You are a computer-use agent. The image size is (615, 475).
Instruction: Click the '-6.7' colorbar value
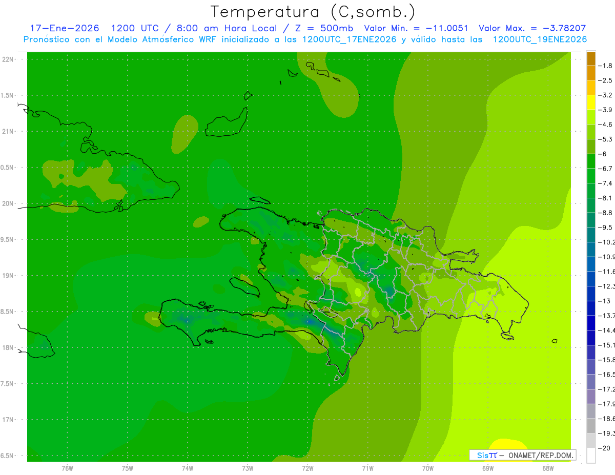(x=606, y=169)
